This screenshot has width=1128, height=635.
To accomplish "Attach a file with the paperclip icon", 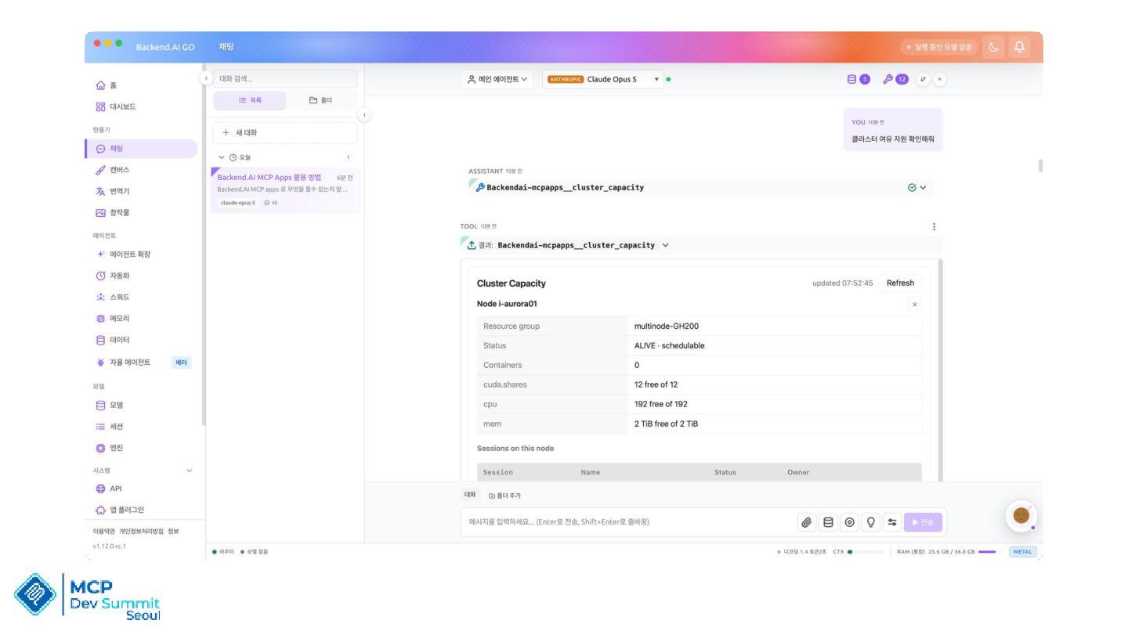I will point(807,522).
